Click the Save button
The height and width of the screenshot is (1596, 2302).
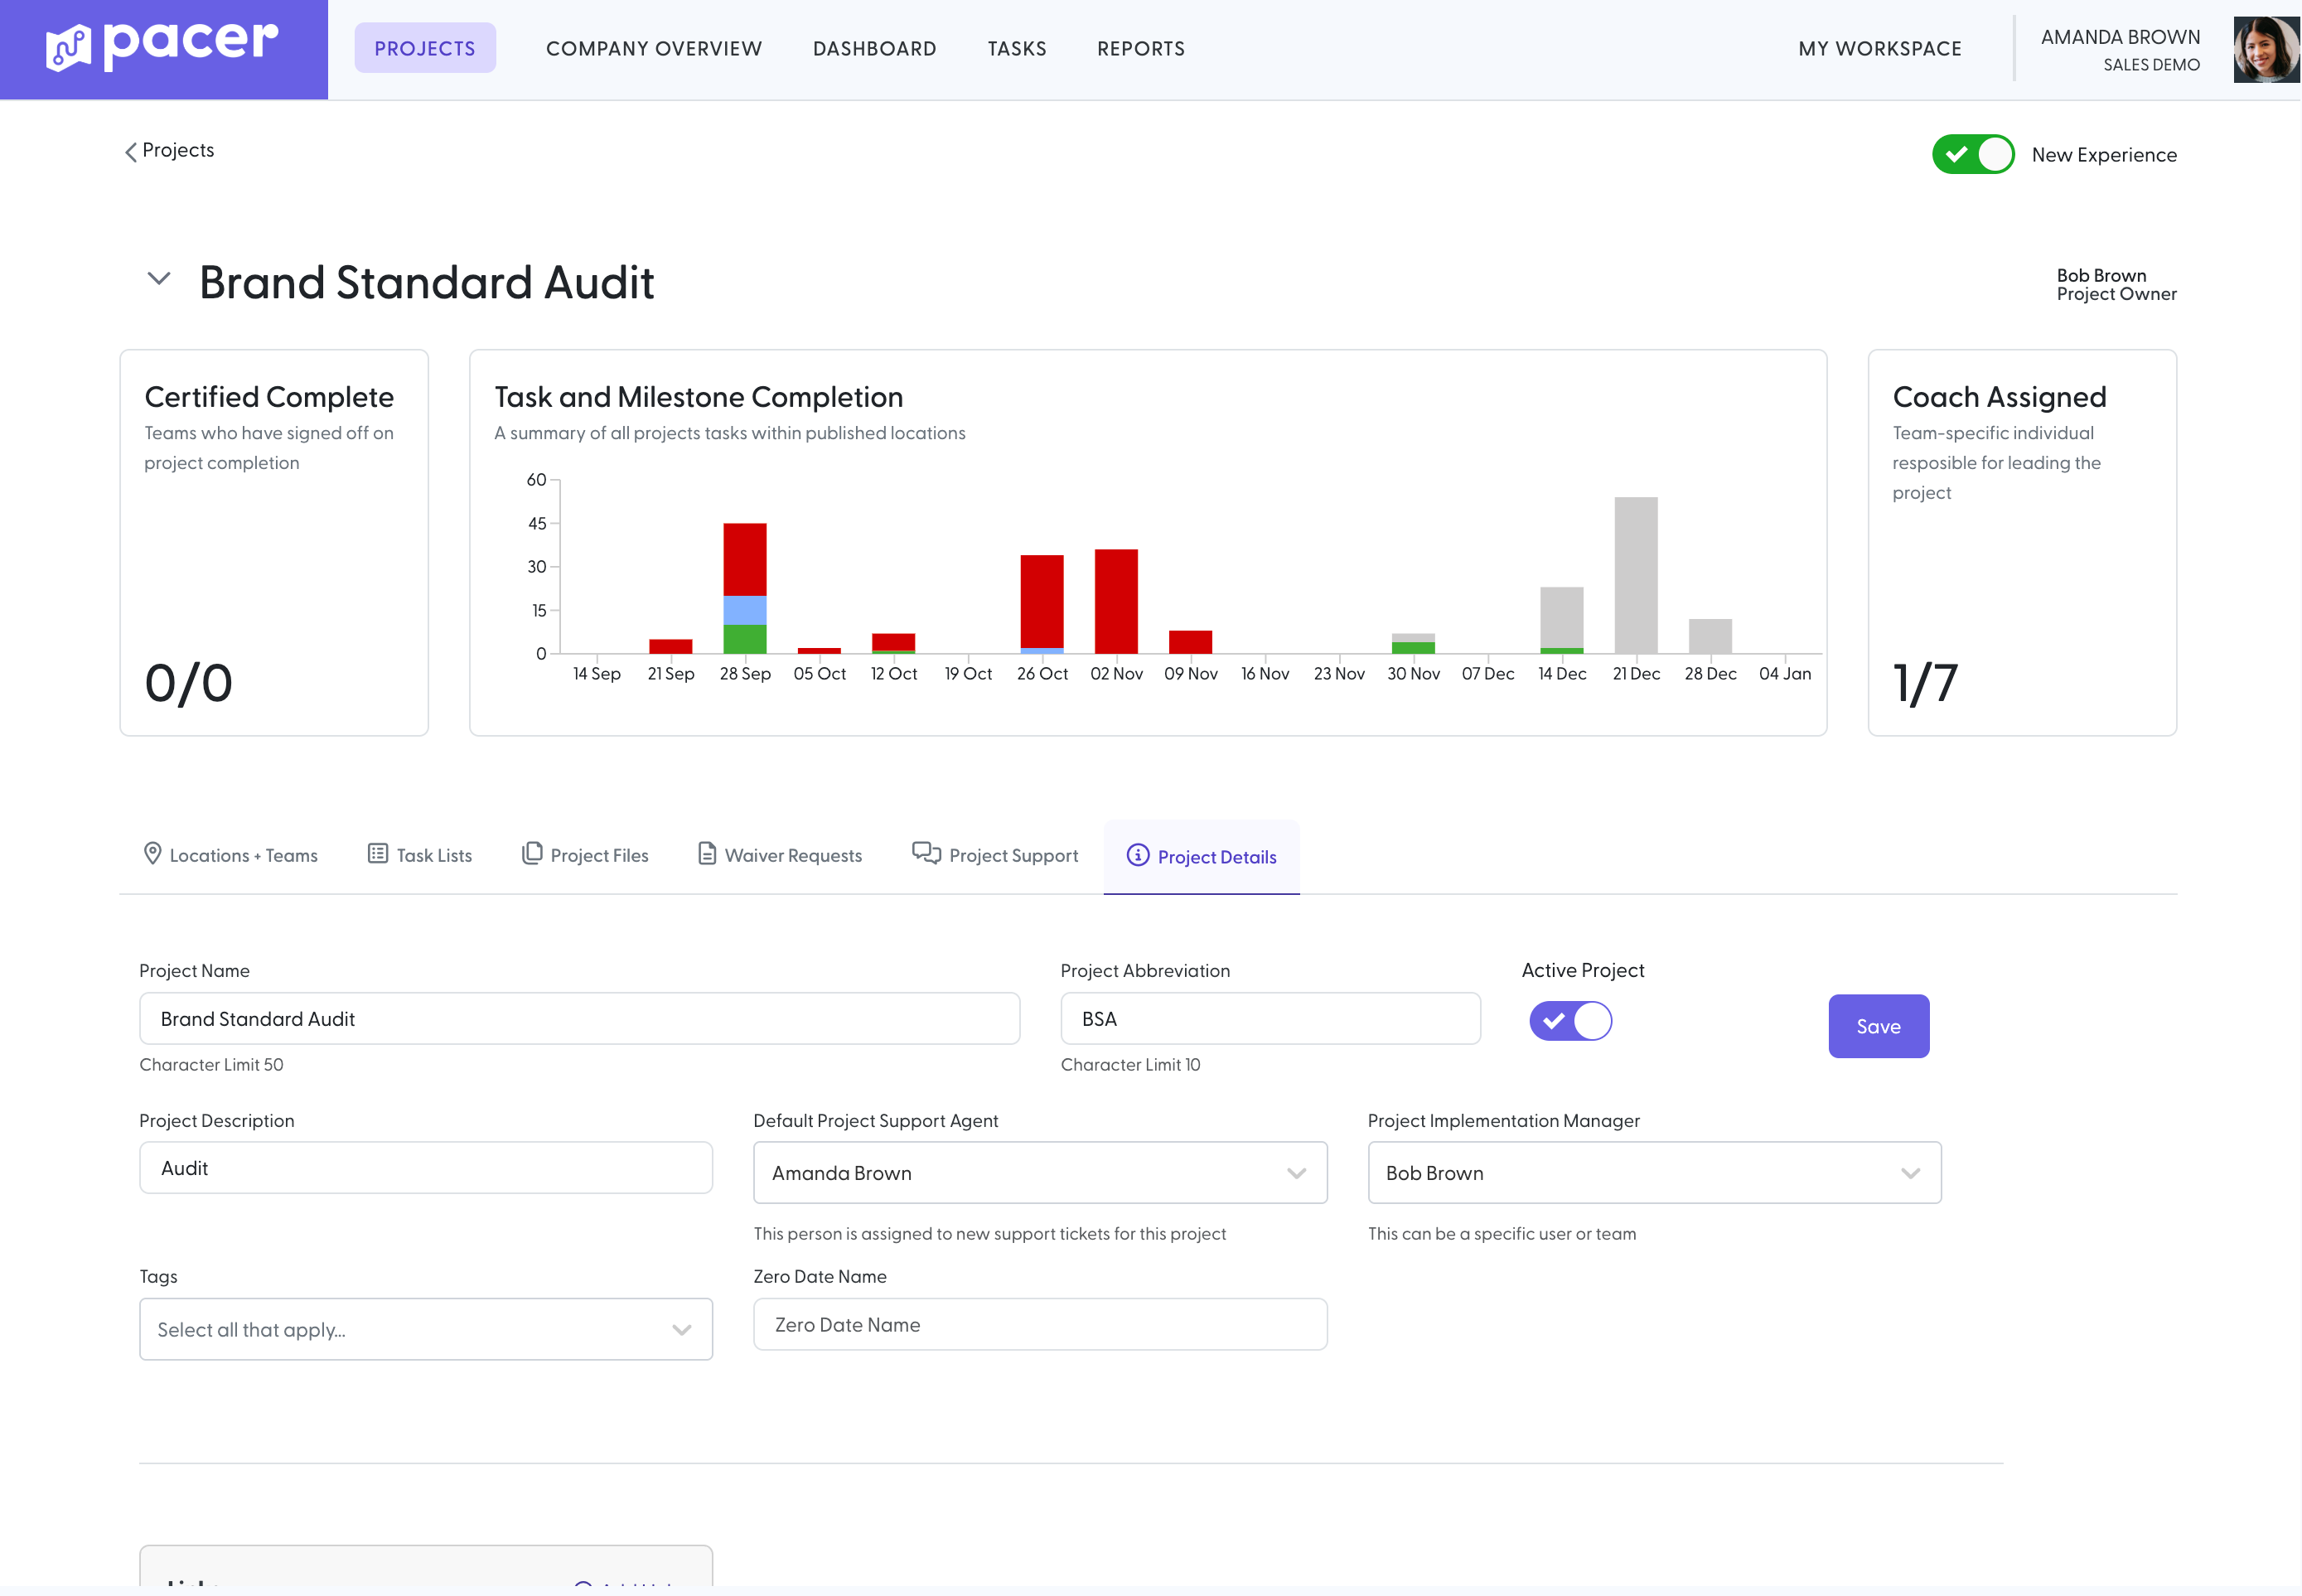tap(1878, 1026)
